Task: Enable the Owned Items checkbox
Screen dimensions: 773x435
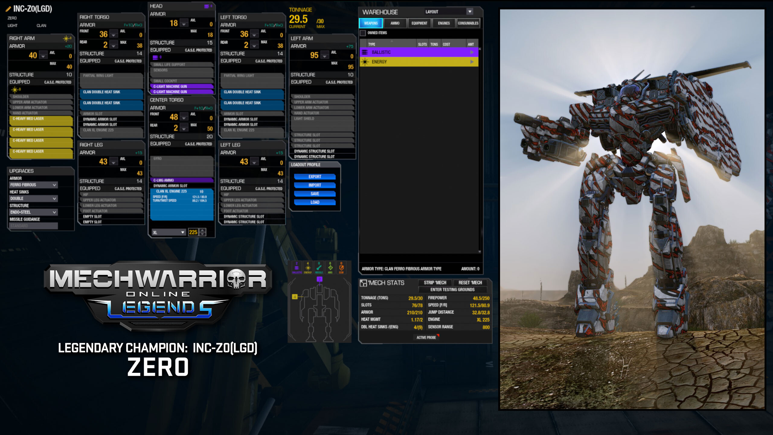Action: (x=362, y=33)
